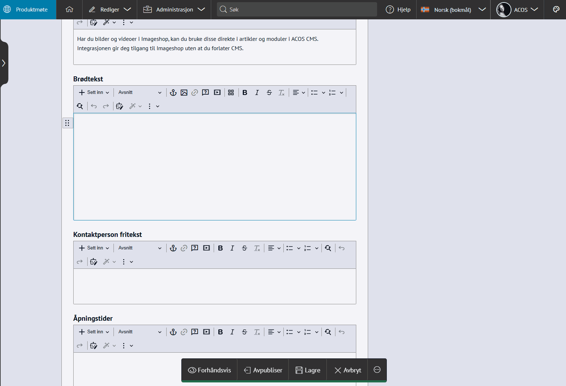Open the Avsnitt style dropdown in Brødtekst
Screen dimensions: 566x386
click(140, 92)
